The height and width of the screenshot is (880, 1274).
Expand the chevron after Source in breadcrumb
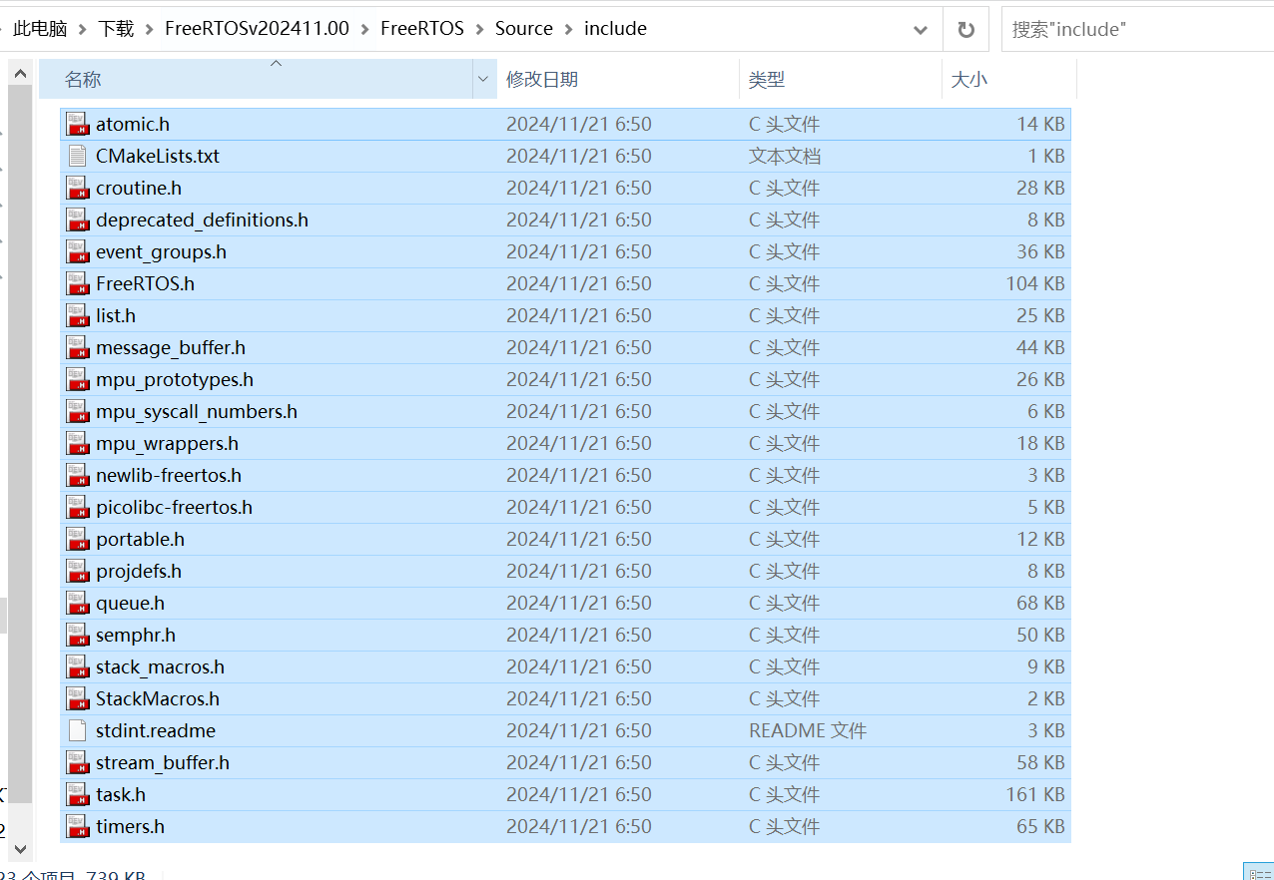tap(569, 29)
